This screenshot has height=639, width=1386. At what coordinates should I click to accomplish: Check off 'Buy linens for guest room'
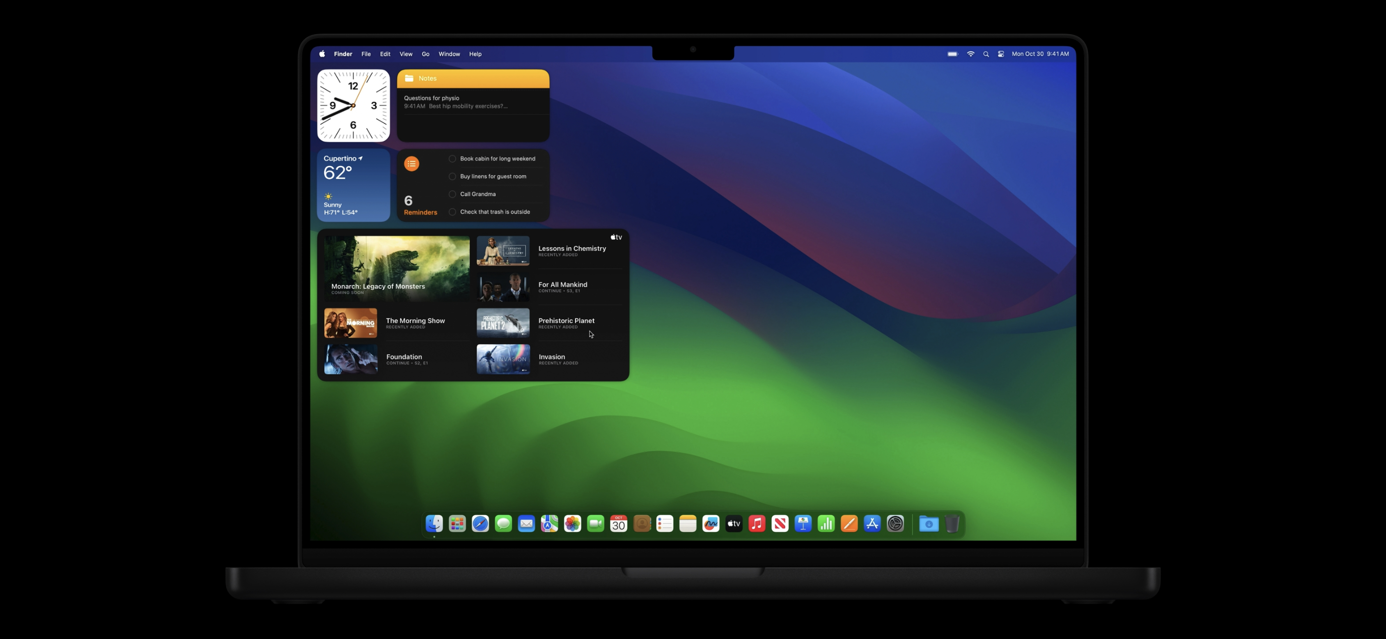[453, 176]
